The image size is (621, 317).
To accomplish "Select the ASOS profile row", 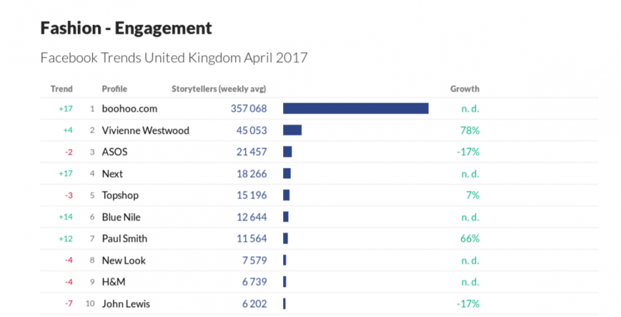I will 114,152.
